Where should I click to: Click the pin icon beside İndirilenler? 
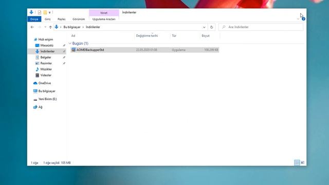click(64, 51)
